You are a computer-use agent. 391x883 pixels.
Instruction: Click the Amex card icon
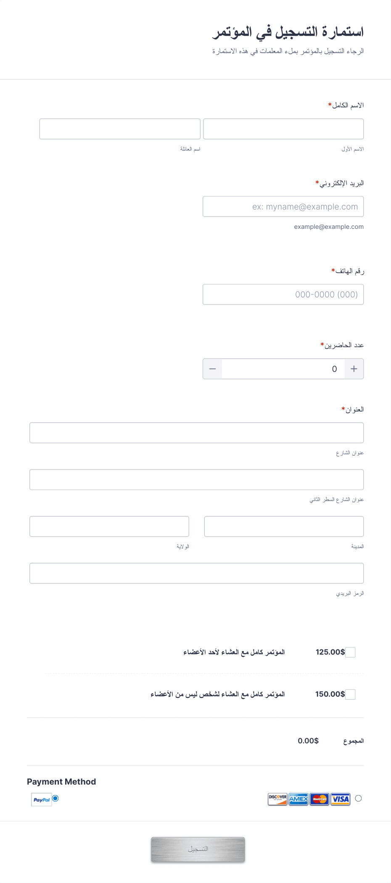(x=299, y=799)
